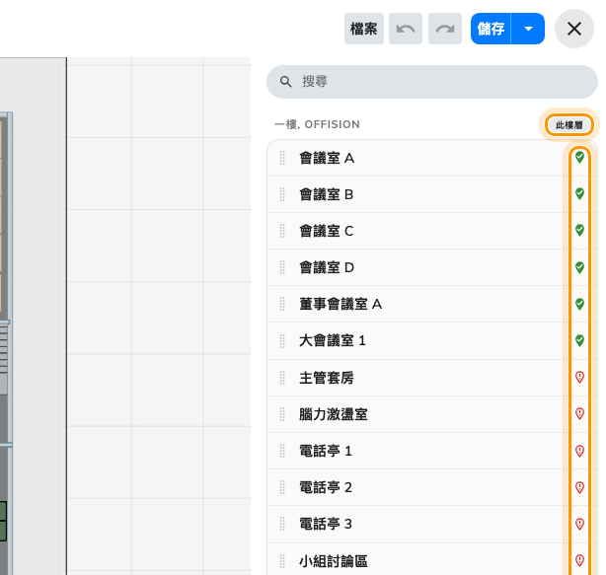Screen dimensions: 606x575
Task: Grab the drag handle of 電話亭 2
Action: coord(282,487)
